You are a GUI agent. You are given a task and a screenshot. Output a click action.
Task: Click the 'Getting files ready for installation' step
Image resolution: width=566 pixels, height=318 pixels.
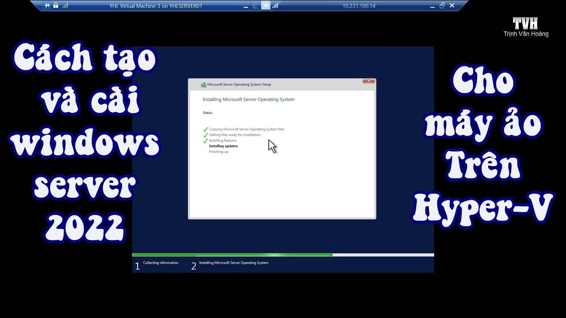coord(235,135)
